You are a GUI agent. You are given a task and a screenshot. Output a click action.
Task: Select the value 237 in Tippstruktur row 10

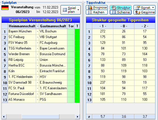(103, 83)
